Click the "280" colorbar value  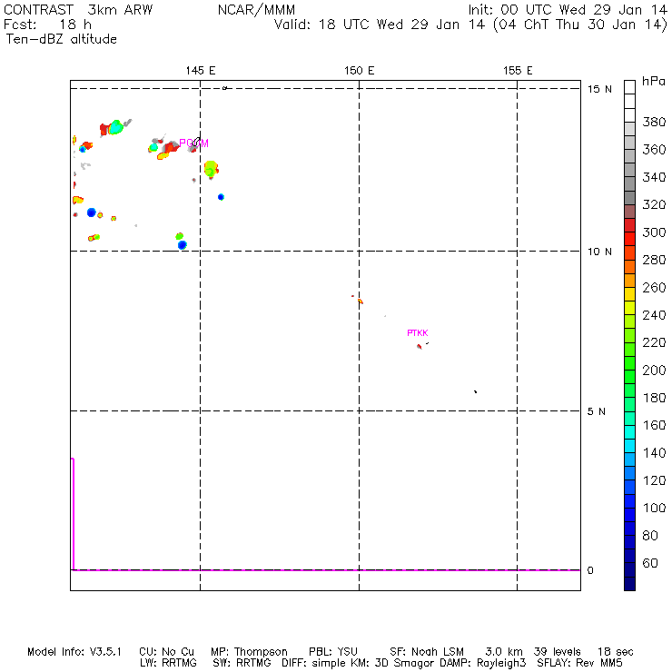pos(654,260)
